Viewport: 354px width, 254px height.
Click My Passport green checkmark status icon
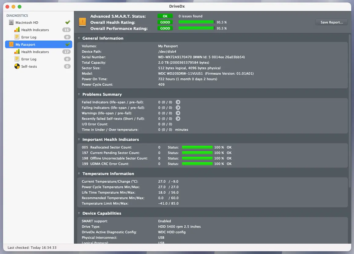tap(68, 44)
